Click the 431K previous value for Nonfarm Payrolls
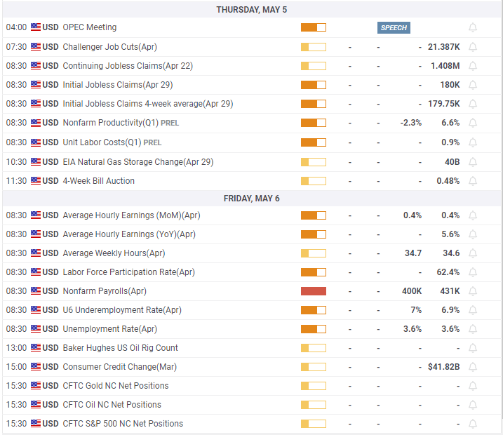 coord(448,291)
